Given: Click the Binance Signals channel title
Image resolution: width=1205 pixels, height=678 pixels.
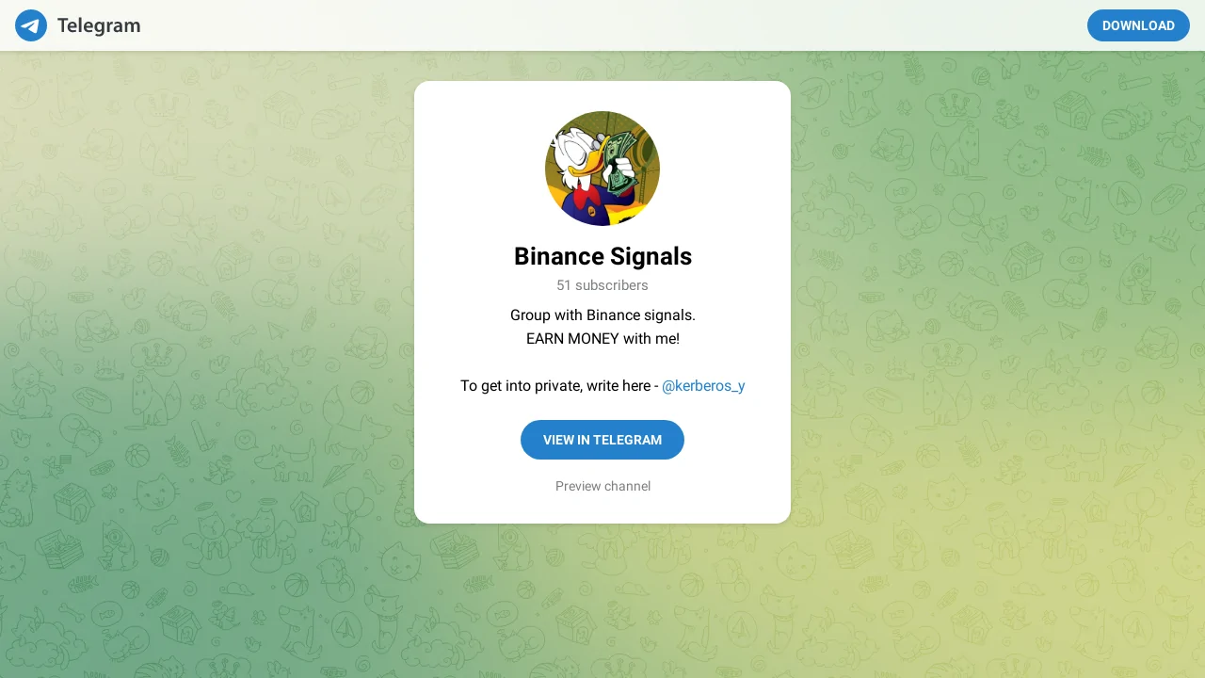Looking at the screenshot, I should coord(602,256).
